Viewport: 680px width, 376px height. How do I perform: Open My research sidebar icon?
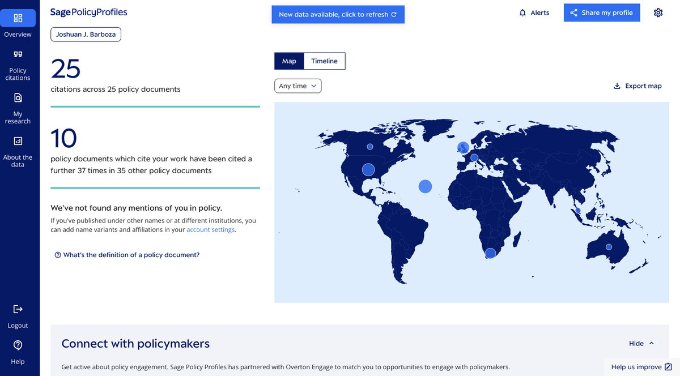point(18,97)
